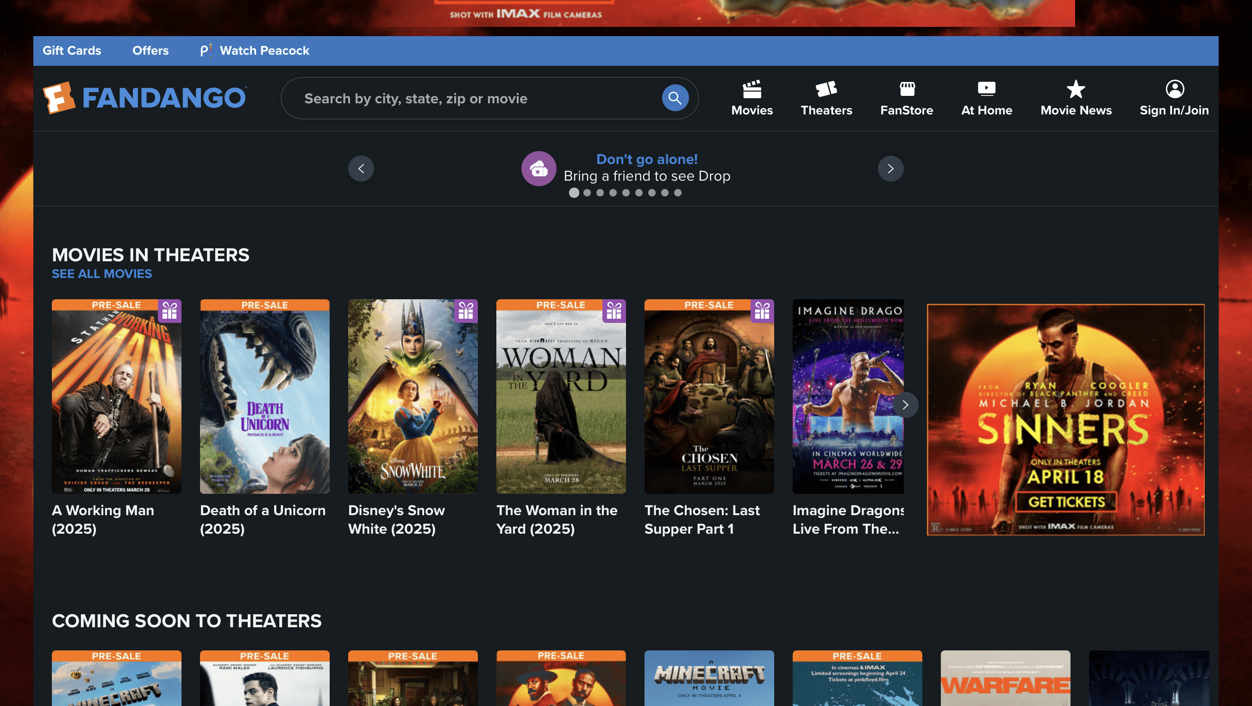
Task: Open the Movie News star icon
Action: [1076, 89]
